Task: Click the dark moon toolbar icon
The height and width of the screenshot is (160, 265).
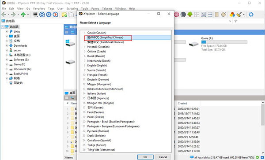Action: [x=183, y=15]
